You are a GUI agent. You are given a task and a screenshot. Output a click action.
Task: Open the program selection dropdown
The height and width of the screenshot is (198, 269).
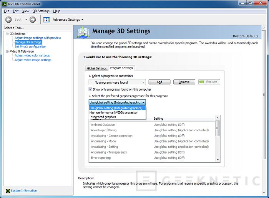click(x=117, y=82)
